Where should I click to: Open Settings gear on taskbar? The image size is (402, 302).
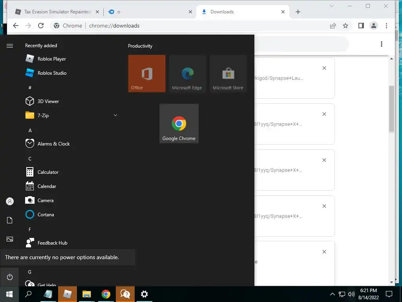click(144, 294)
